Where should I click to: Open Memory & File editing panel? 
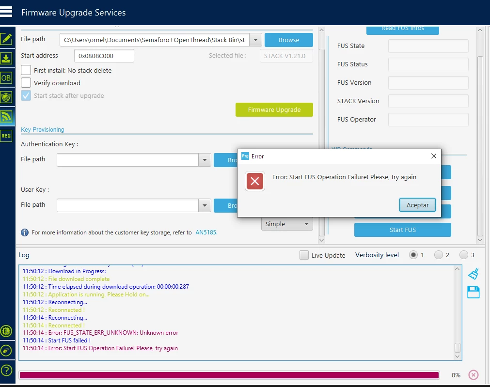(x=6, y=39)
